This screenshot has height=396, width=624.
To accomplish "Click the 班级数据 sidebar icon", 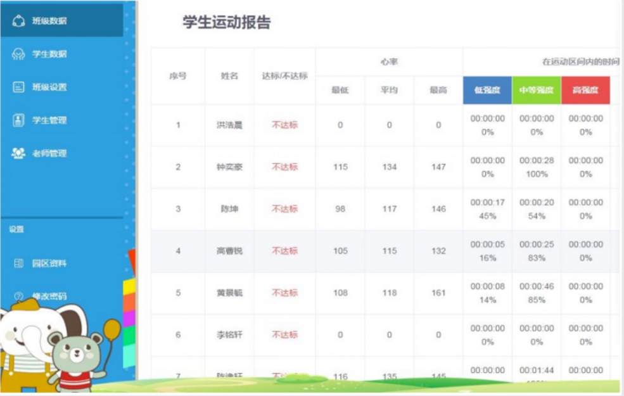I will coord(19,21).
